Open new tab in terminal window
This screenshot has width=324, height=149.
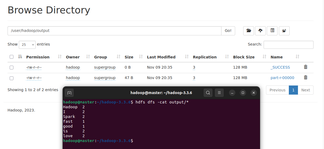69,93
